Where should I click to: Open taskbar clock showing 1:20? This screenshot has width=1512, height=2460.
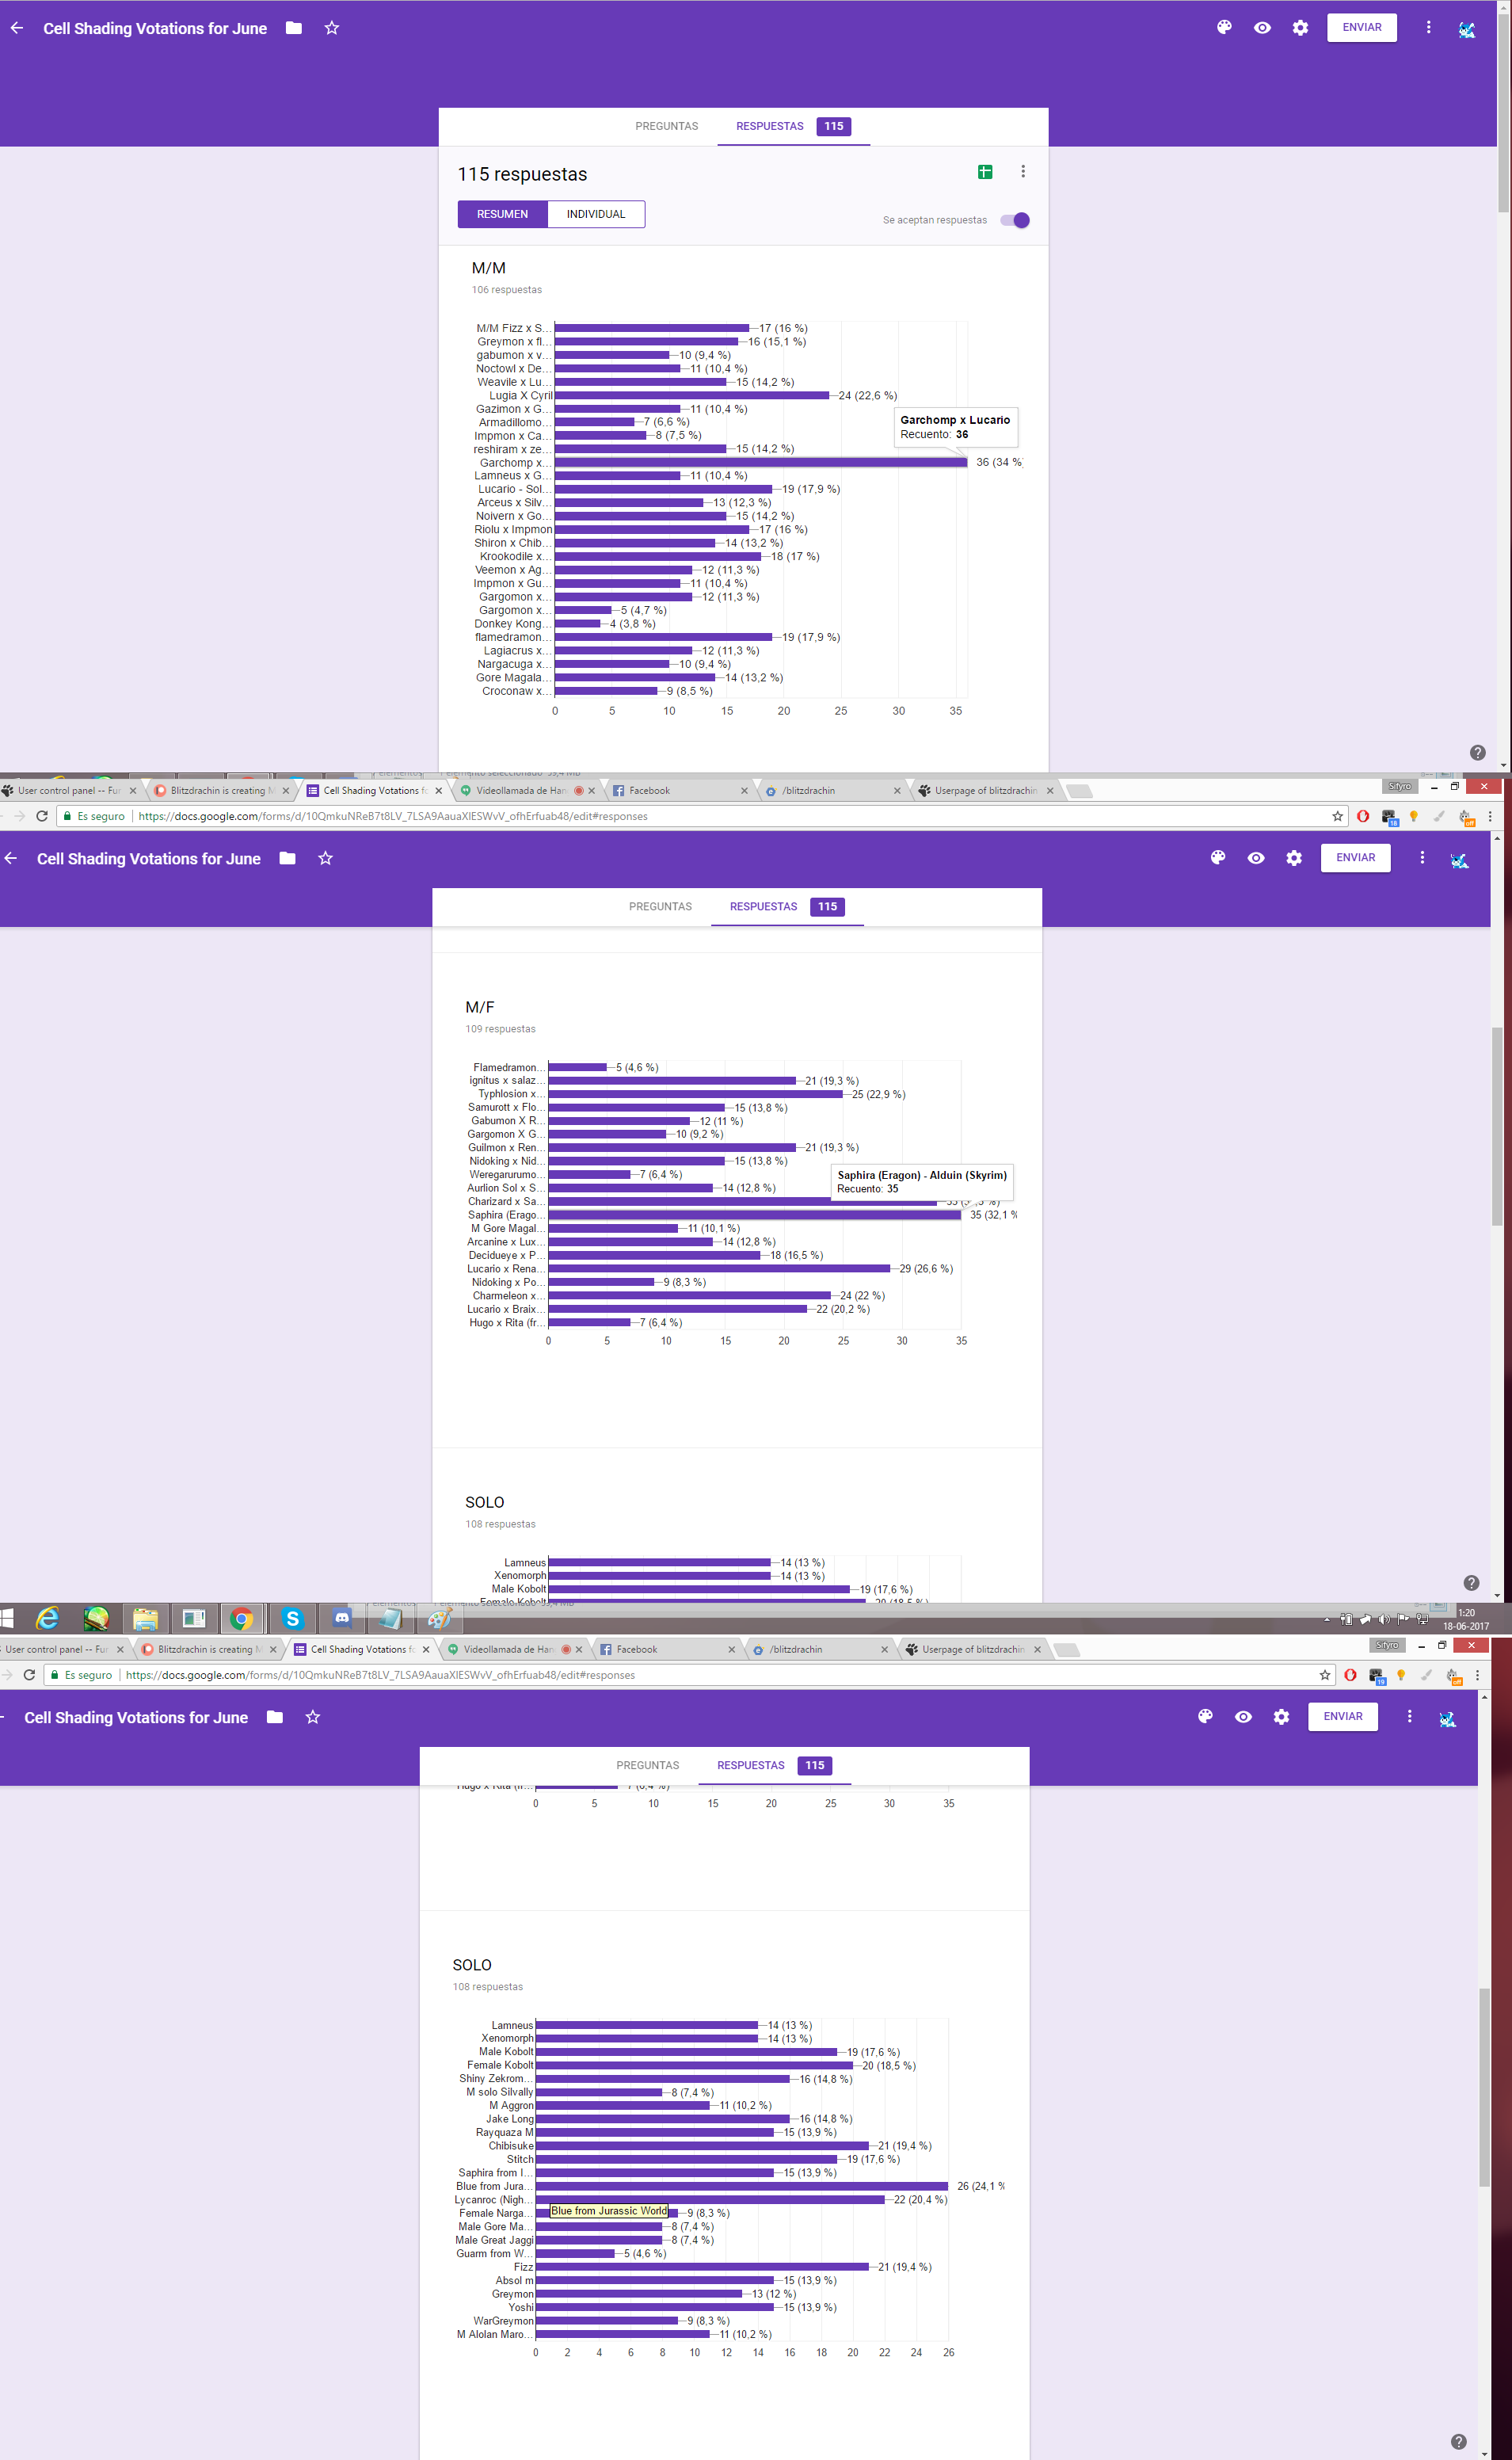point(1466,1619)
